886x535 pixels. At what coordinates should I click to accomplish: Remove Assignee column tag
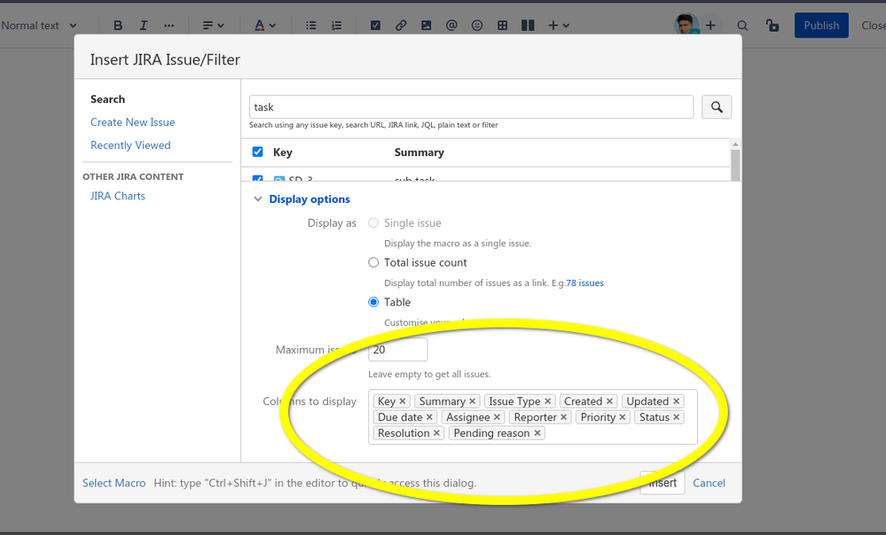coord(497,417)
